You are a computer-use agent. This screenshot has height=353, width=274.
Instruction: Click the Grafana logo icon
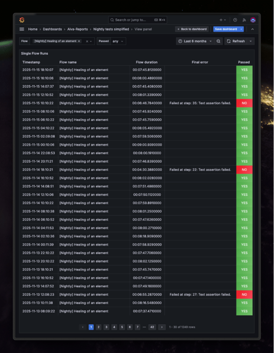22,20
